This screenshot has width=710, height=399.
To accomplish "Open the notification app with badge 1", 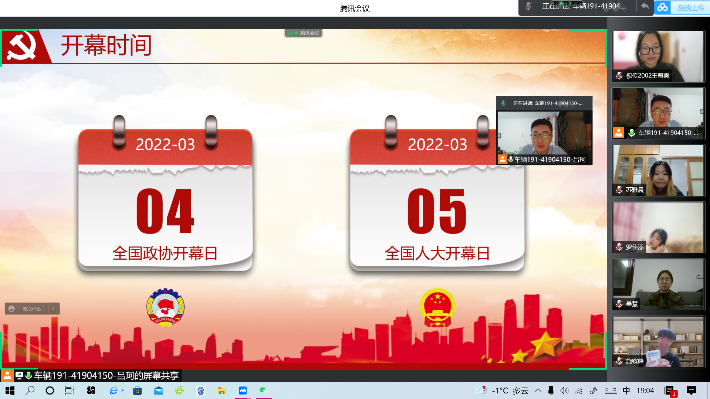I will [670, 391].
